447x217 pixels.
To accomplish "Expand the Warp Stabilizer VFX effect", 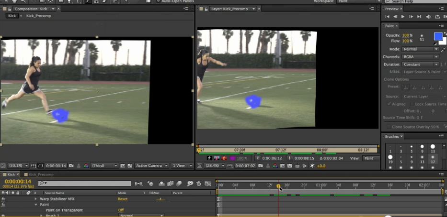I will [x=35, y=199].
